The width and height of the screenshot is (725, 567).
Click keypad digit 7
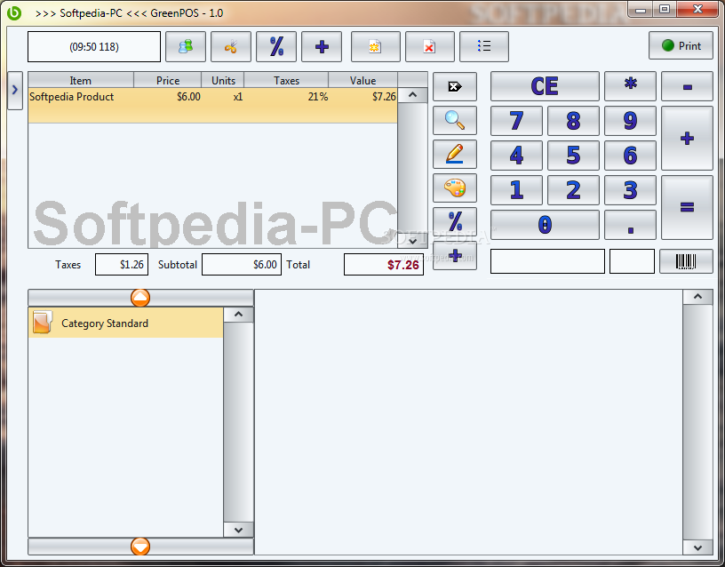[516, 121]
